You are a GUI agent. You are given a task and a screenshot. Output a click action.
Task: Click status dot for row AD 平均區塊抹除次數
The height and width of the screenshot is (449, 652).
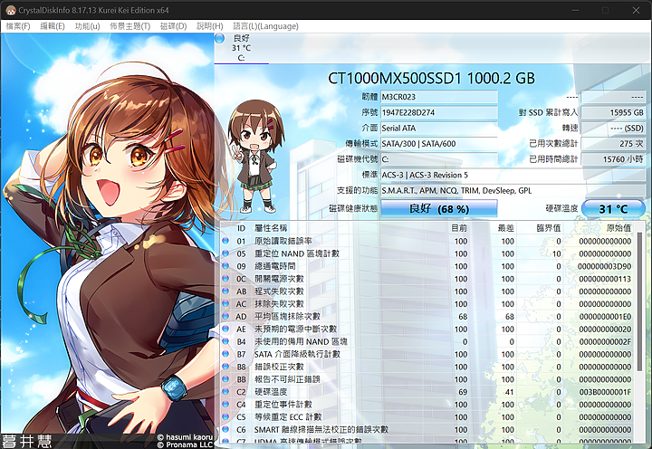click(225, 316)
